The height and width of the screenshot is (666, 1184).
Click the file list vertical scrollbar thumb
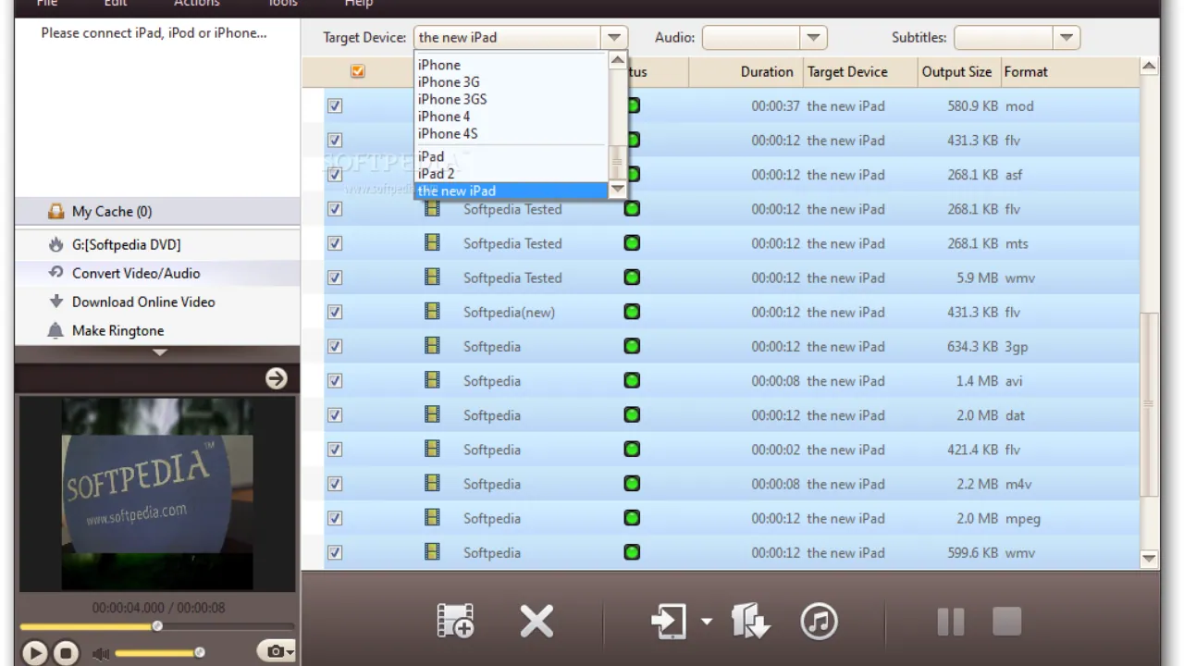(1149, 404)
